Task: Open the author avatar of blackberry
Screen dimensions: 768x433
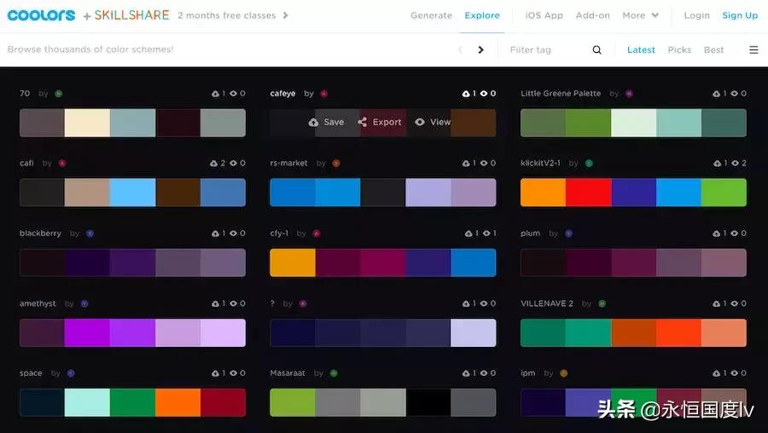Action: point(90,234)
